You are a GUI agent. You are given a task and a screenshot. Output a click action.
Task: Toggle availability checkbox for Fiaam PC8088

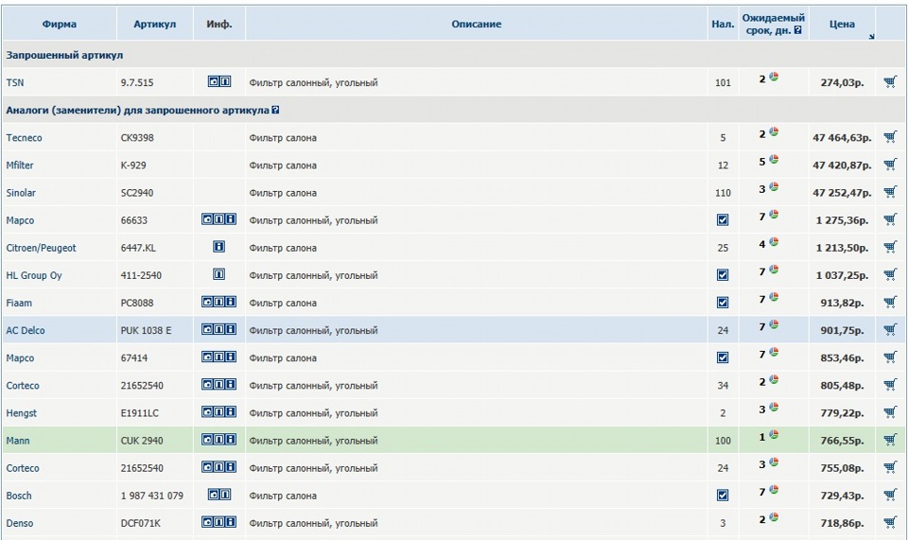(x=723, y=303)
